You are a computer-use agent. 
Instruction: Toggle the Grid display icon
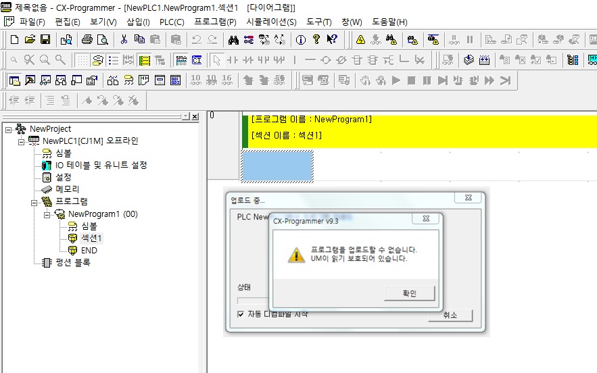pyautogui.click(x=82, y=60)
